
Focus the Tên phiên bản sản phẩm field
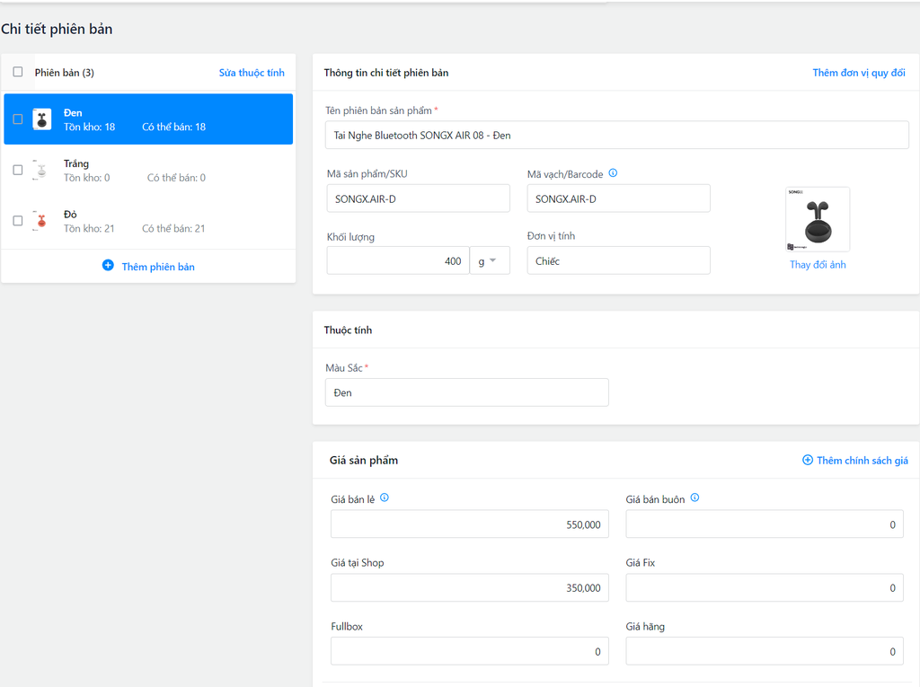tap(616, 135)
